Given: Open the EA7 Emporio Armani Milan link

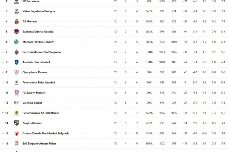Looking at the screenshot, I should (39, 143).
